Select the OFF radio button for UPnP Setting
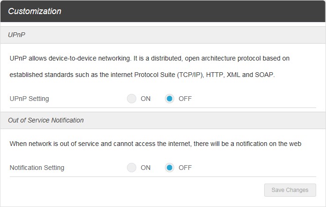Viewport: 326px width, 207px height. [170, 99]
